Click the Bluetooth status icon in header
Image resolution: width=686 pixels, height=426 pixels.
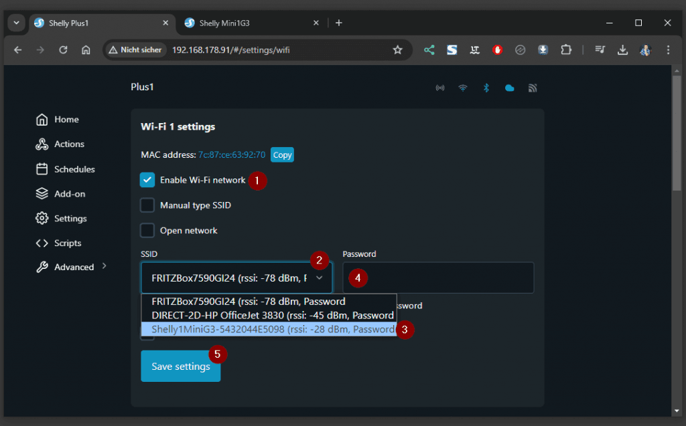pos(487,88)
